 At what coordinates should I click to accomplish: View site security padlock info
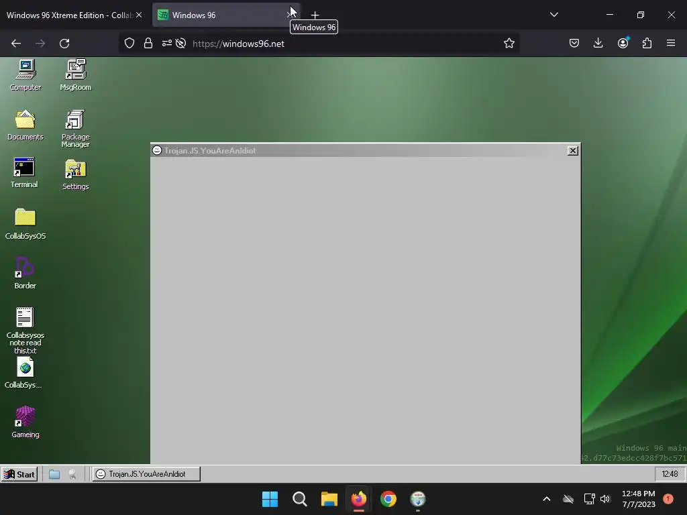148,44
